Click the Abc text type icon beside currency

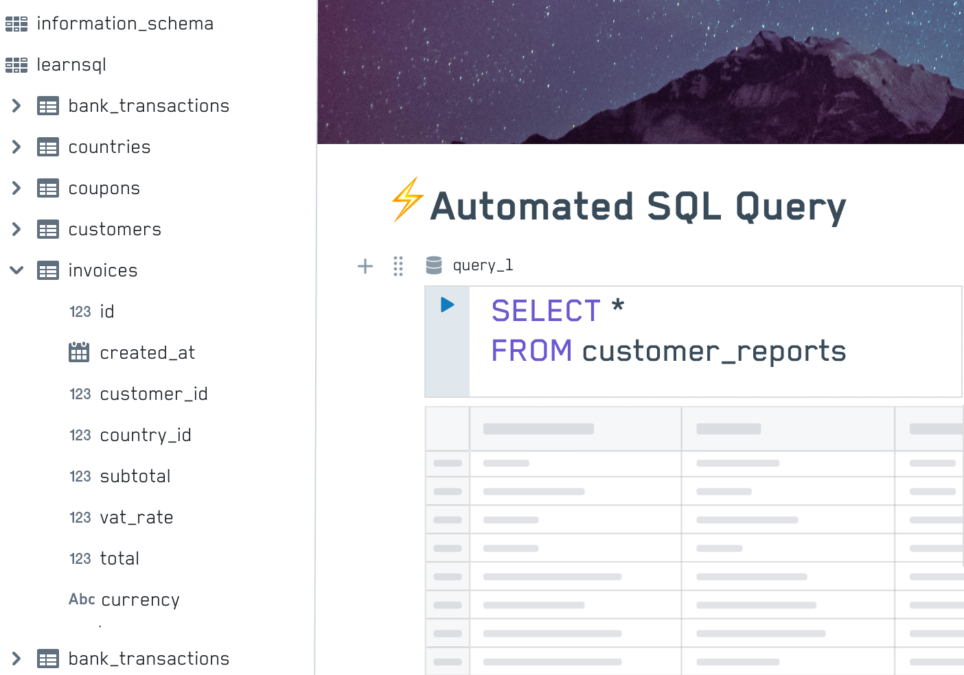(82, 599)
